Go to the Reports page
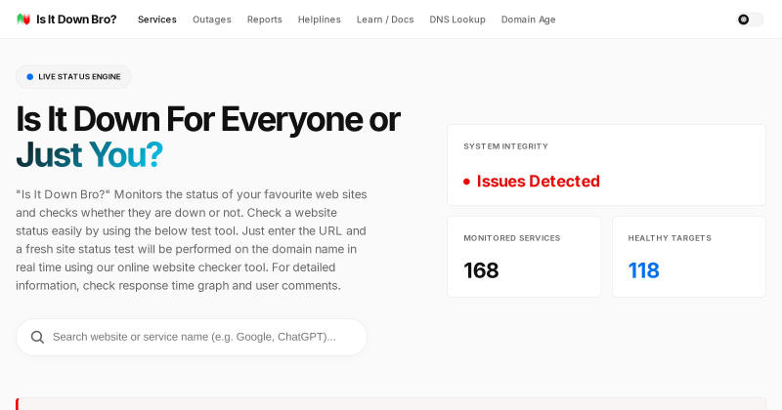 (264, 20)
